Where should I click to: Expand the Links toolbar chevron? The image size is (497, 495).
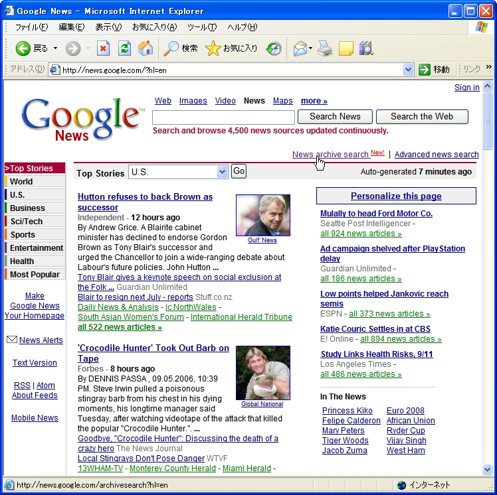click(x=488, y=67)
